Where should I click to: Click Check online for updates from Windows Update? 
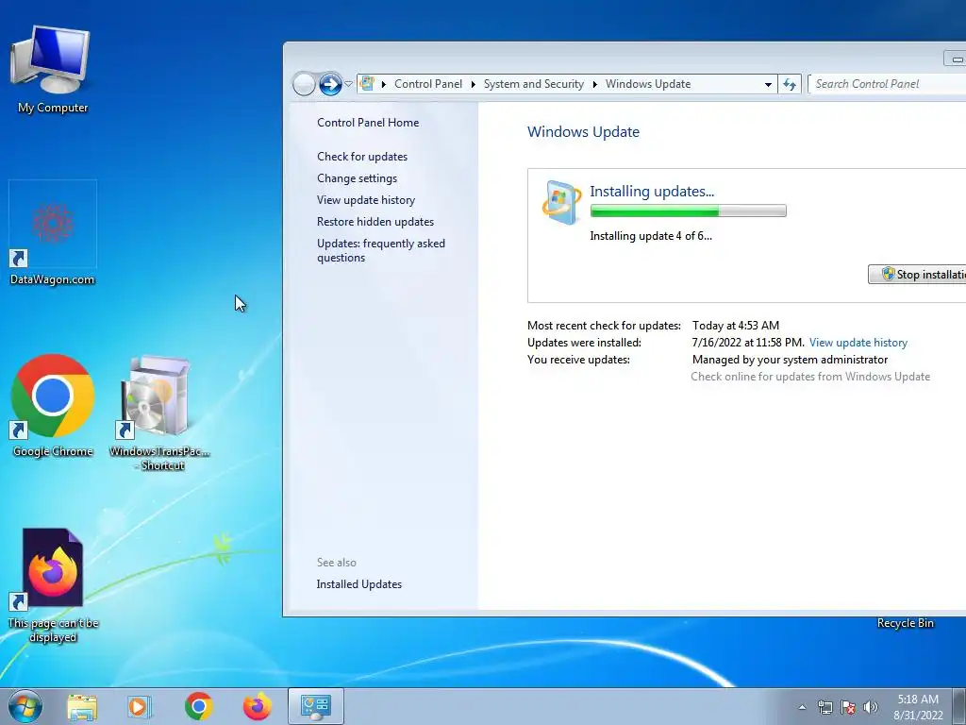point(810,377)
